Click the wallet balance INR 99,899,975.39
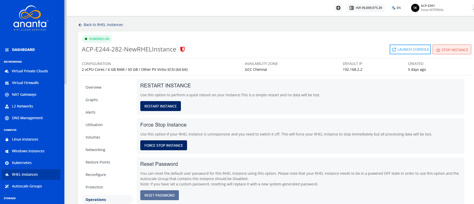474x204 pixels. [366, 8]
